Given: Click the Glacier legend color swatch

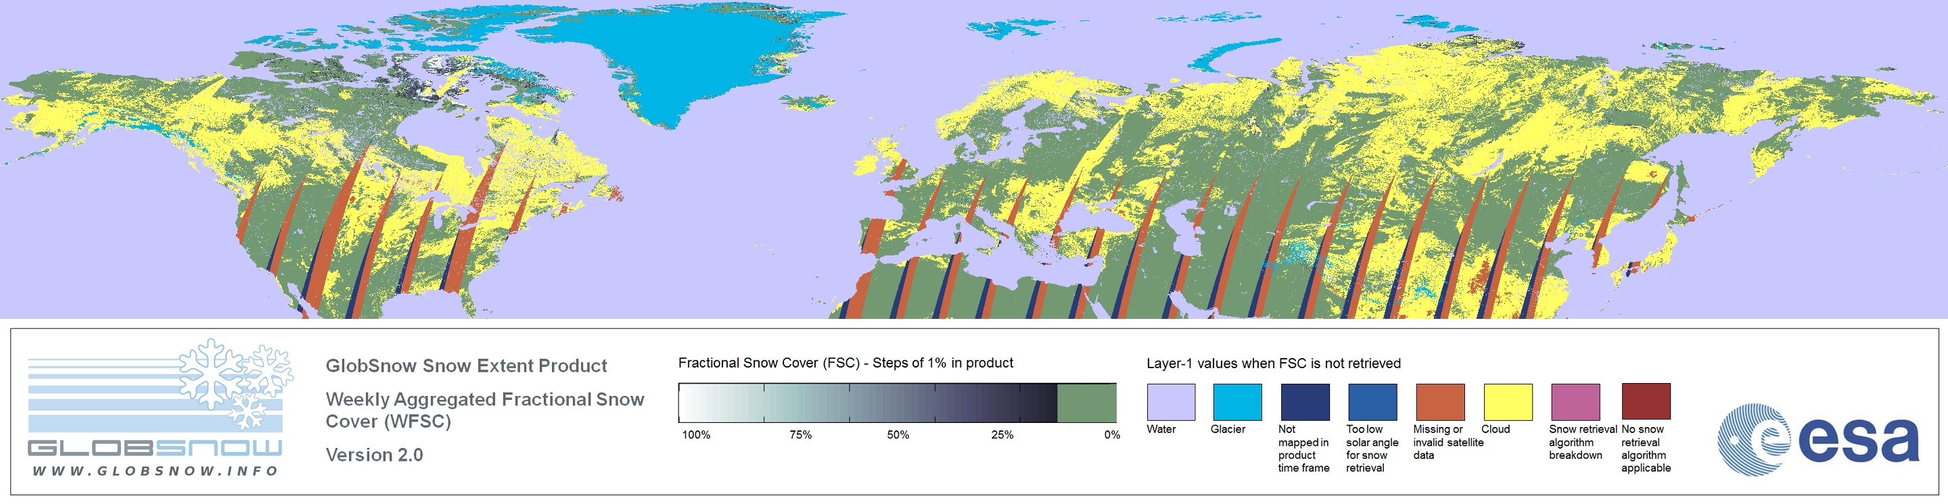Looking at the screenshot, I should [x=1237, y=402].
